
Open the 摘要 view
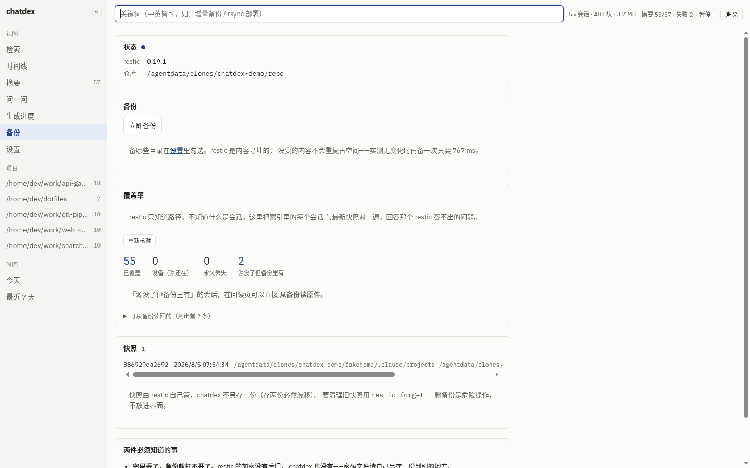tap(54, 83)
